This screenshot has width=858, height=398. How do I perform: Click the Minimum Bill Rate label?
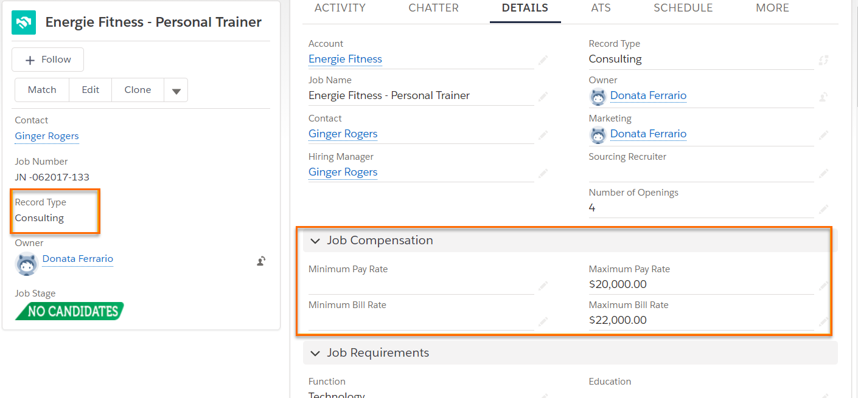pyautogui.click(x=347, y=305)
